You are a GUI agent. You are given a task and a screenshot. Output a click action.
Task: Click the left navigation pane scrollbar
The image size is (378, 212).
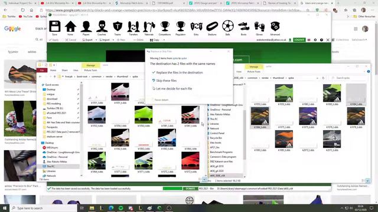point(82,108)
